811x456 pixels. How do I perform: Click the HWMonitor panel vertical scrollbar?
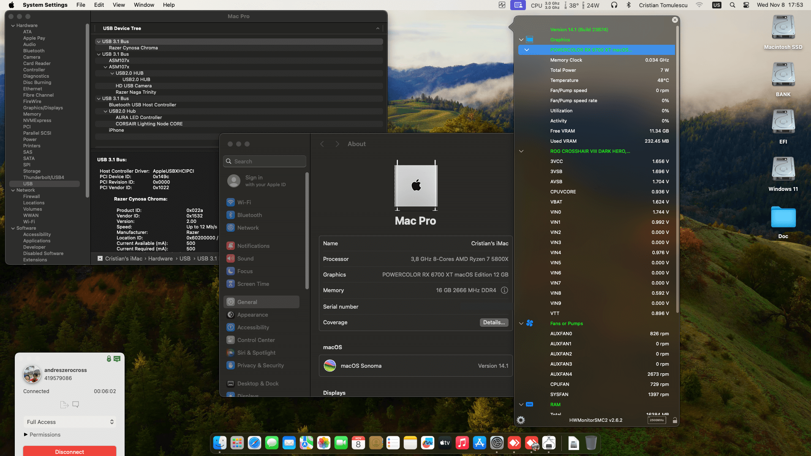click(x=677, y=169)
